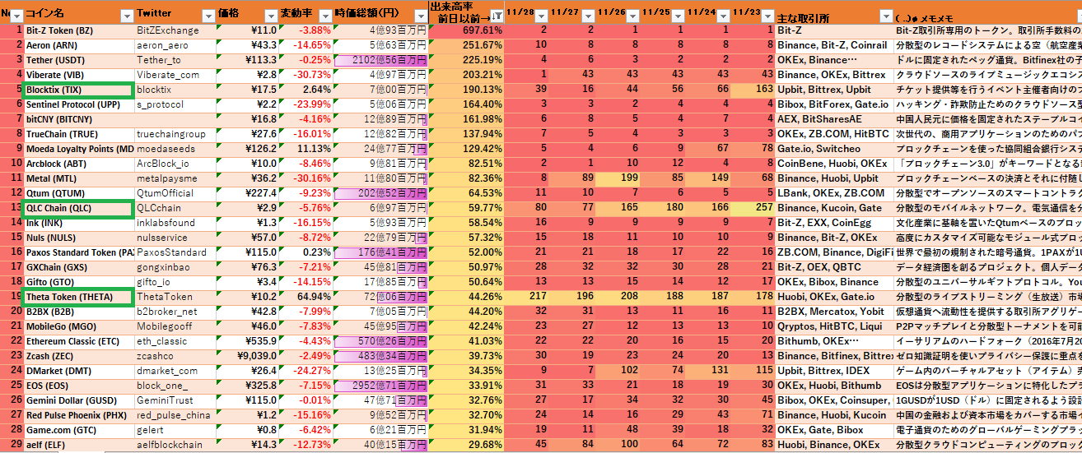Select the Arcblock (ABT) coin name cell

78,164
